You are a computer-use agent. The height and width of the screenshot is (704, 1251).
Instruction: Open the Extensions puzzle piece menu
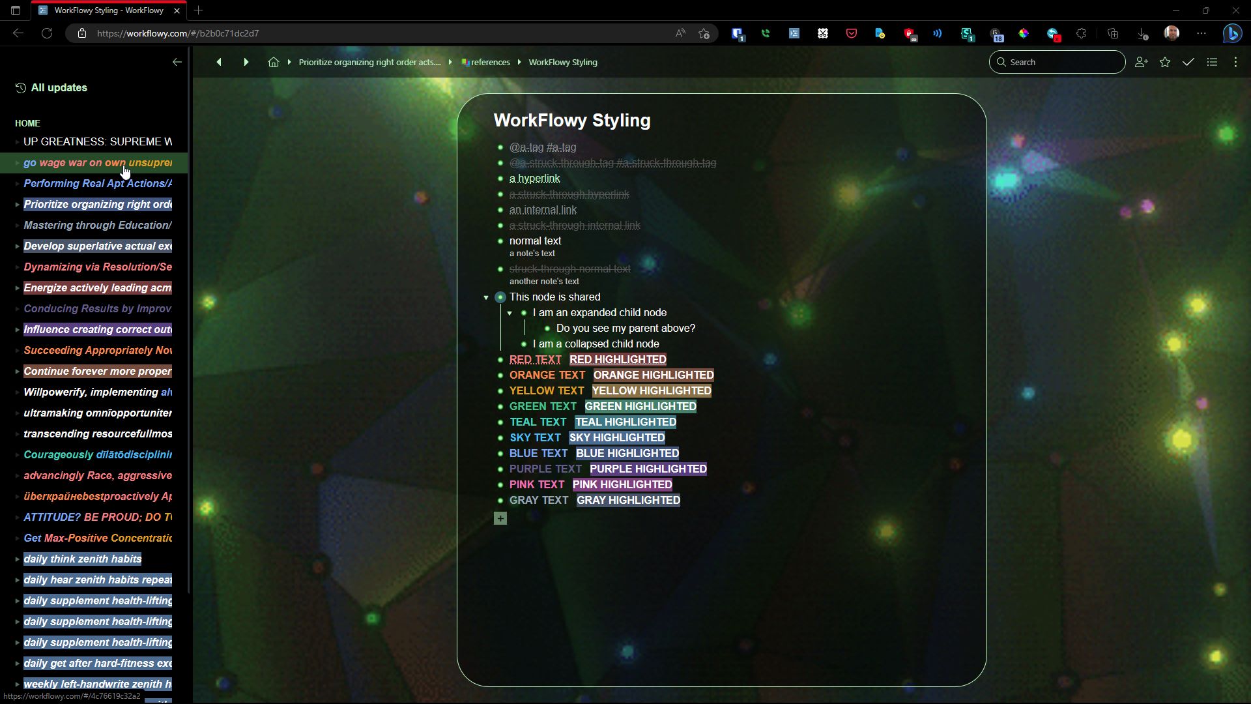[x=1082, y=33]
